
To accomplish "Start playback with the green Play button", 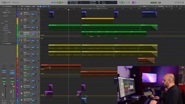I will pyautogui.click(x=60, y=3).
